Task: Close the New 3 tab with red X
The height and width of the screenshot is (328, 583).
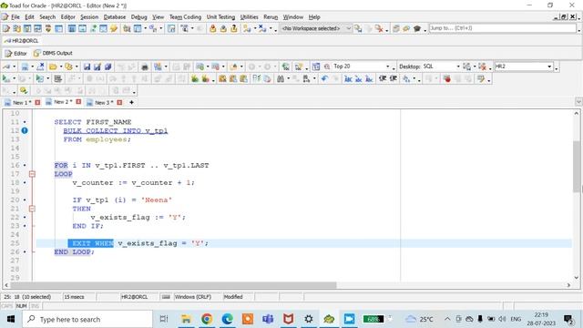Action: (x=119, y=102)
